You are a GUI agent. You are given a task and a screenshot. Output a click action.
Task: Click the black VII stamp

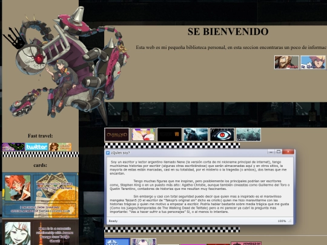[x=170, y=134]
